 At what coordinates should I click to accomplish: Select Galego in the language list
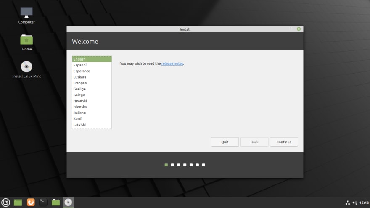(92, 95)
